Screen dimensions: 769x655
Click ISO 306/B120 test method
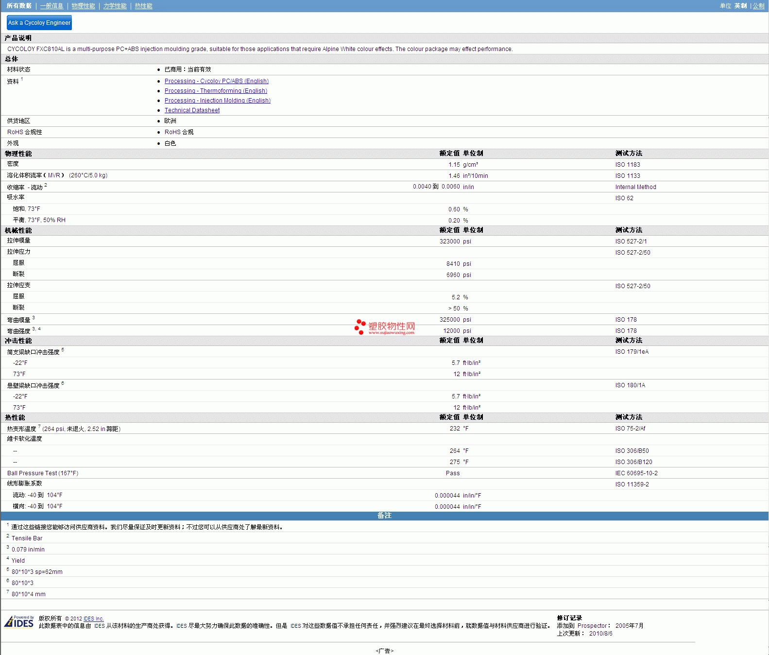pos(634,462)
